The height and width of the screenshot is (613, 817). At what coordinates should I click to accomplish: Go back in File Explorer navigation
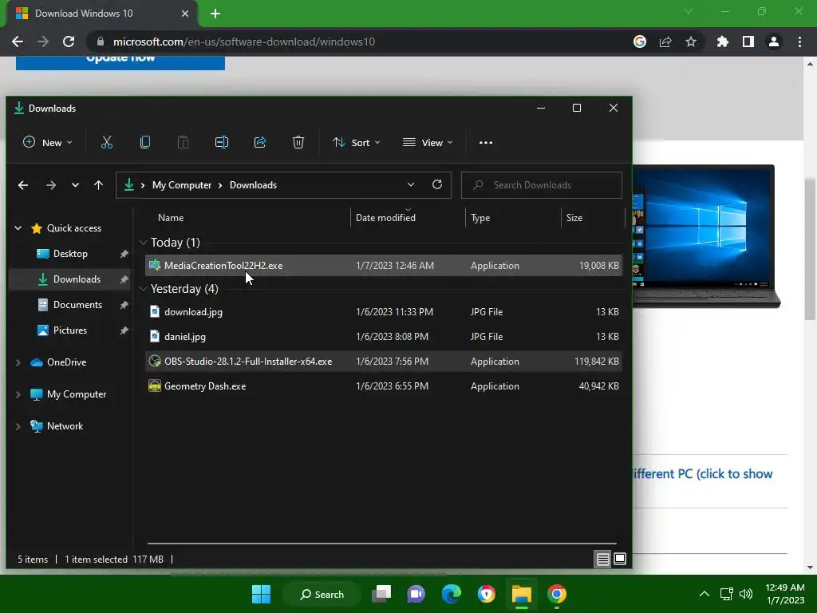coord(23,185)
